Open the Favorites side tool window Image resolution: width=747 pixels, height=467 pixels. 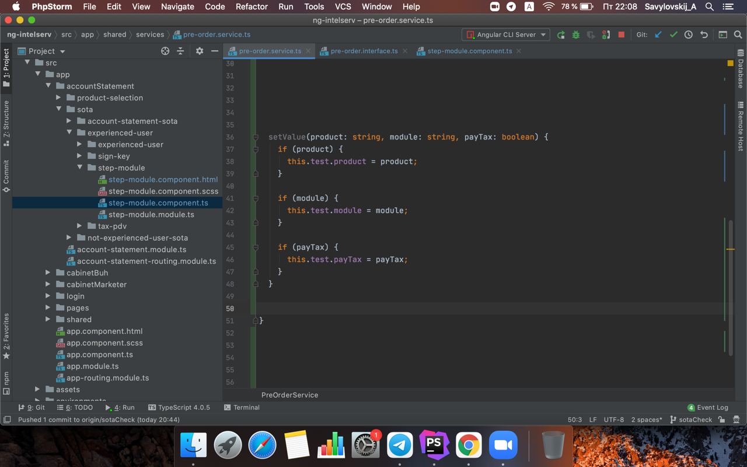tap(6, 336)
